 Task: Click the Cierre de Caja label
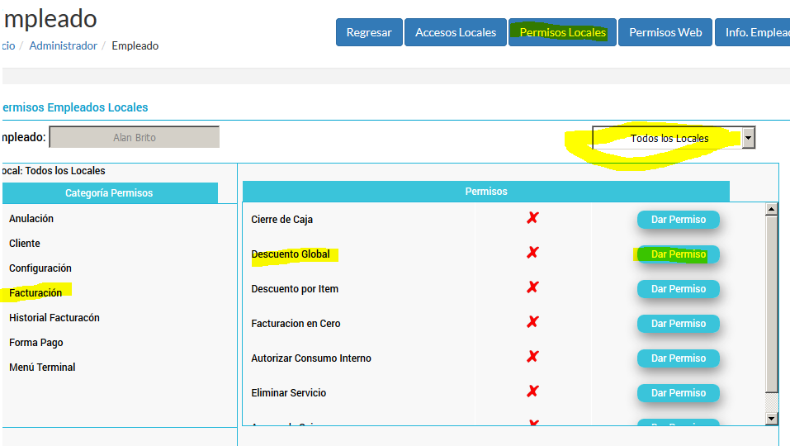tap(281, 220)
